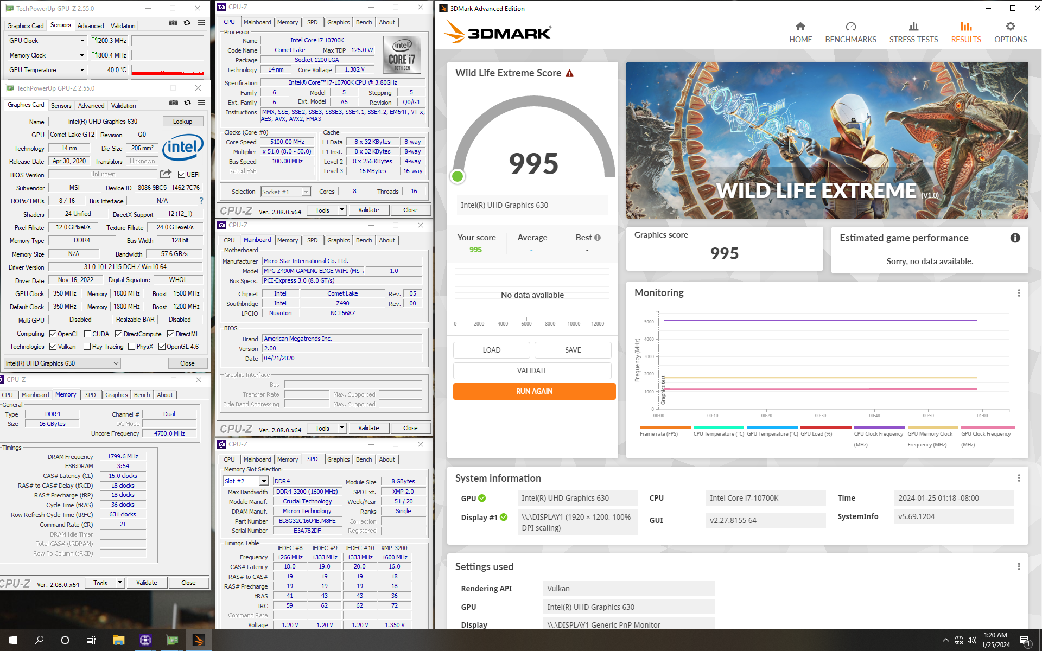Open Tools dropdown arrow in CPU-Z Mainboard window
1042x651 pixels.
(342, 428)
